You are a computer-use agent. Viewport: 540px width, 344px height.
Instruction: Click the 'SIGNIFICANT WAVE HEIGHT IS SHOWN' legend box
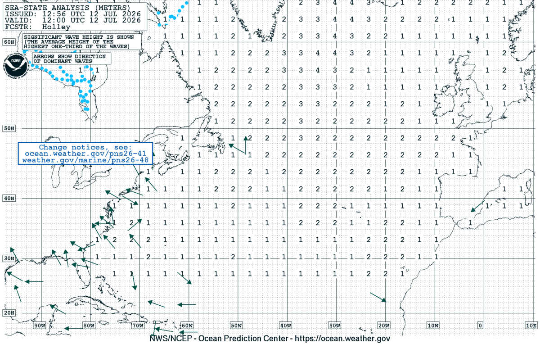(82, 41)
